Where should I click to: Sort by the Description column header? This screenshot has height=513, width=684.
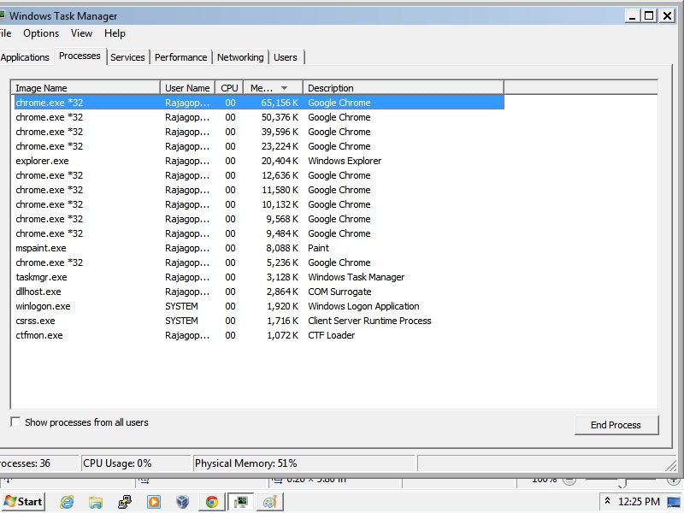tap(404, 88)
